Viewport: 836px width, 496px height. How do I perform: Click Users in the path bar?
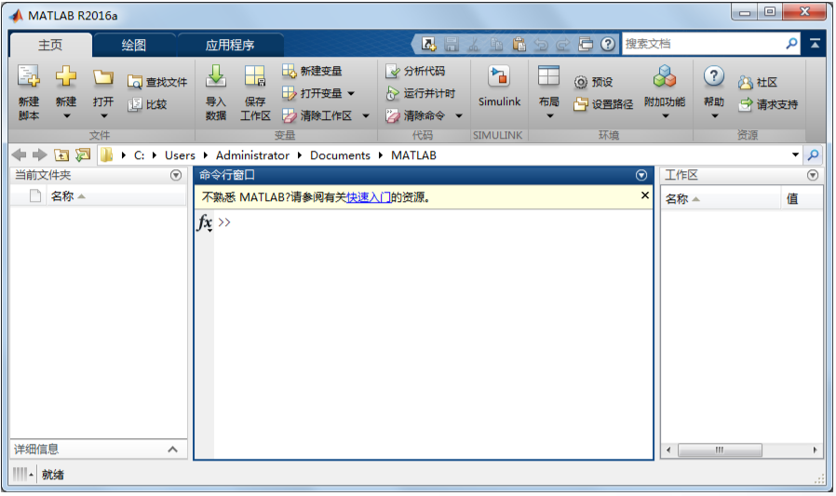point(180,155)
